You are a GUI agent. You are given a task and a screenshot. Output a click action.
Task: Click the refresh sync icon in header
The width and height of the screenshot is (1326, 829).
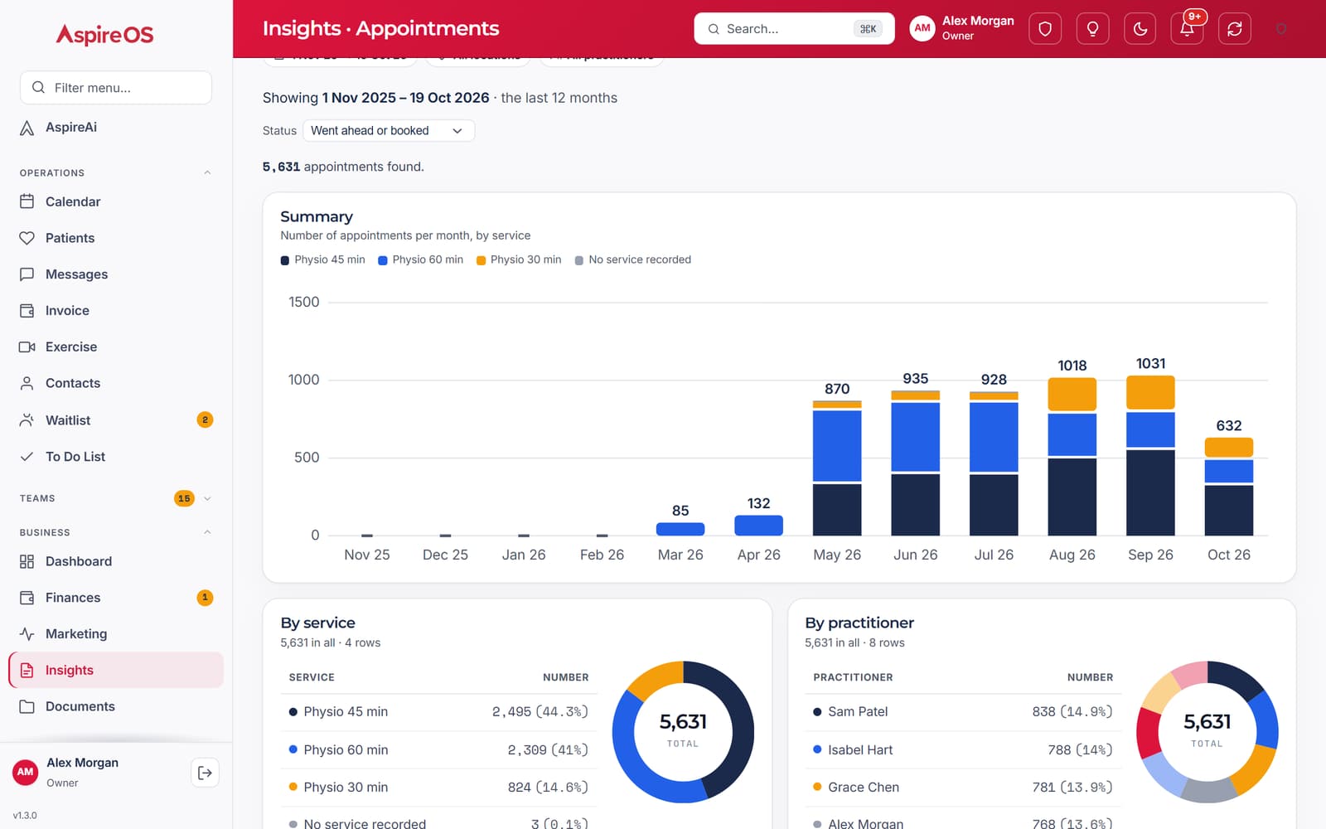click(x=1235, y=29)
